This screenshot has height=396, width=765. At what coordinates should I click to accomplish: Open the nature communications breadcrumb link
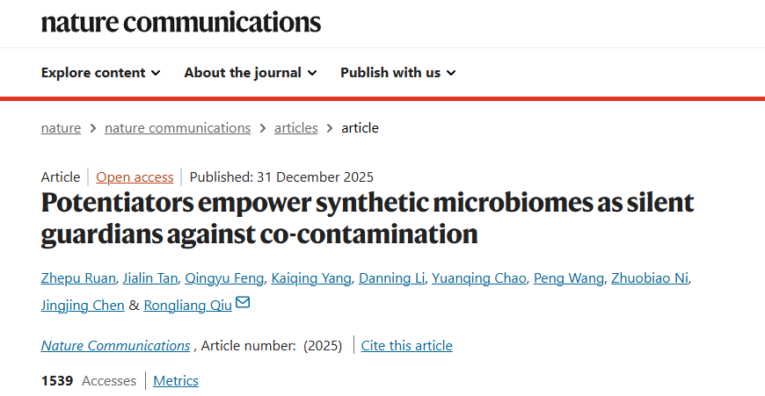pos(178,128)
